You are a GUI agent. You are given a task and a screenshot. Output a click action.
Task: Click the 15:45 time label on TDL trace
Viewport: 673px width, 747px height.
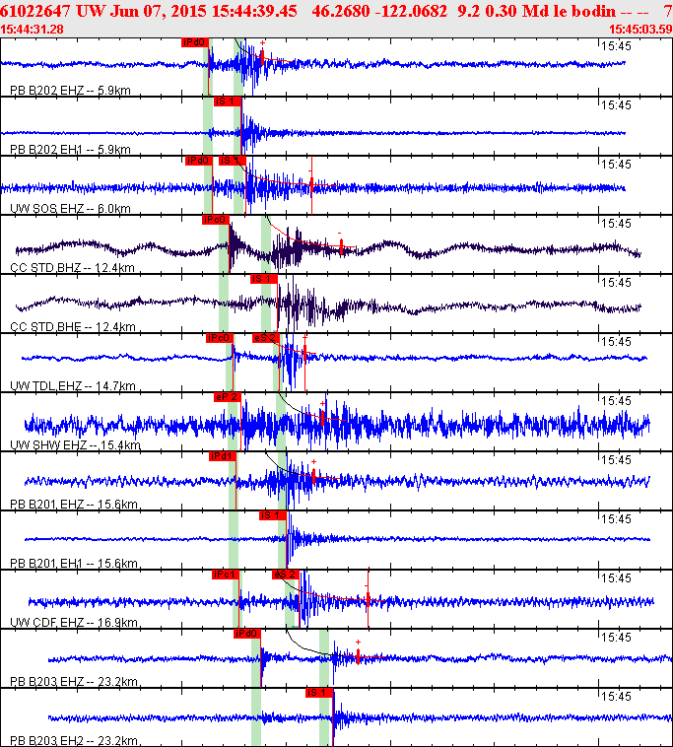tap(616, 342)
